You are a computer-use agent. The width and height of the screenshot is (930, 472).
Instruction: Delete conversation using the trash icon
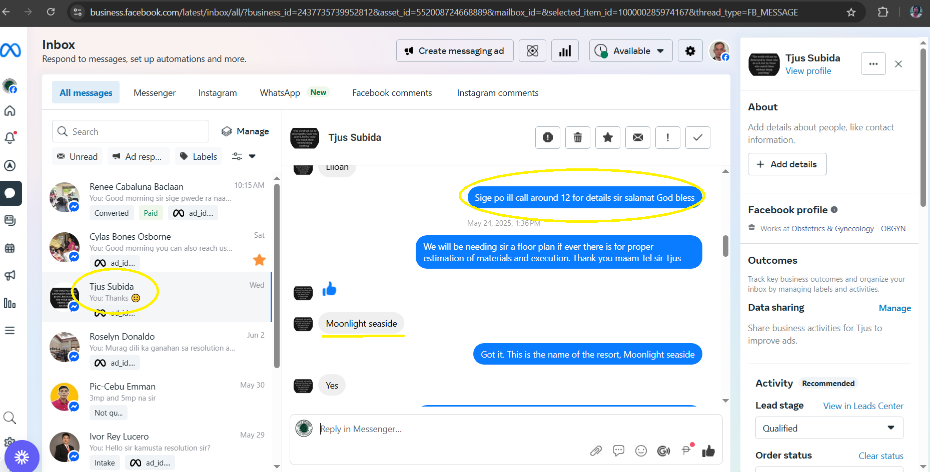tap(578, 137)
